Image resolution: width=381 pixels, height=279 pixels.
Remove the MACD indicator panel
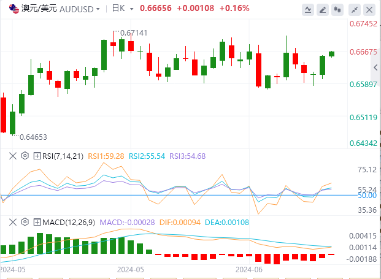pos(13,222)
